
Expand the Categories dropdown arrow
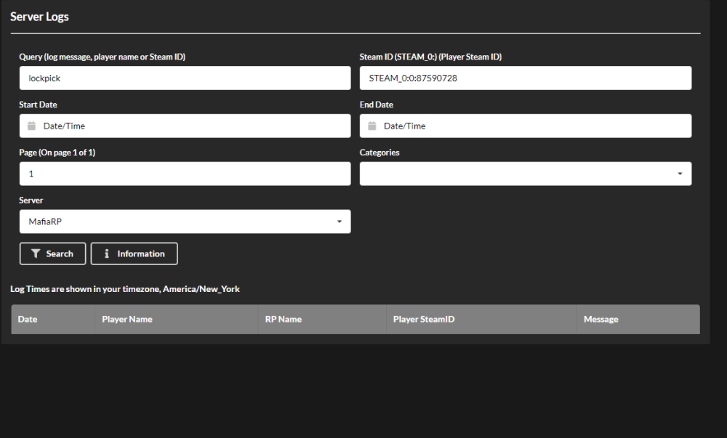(680, 174)
